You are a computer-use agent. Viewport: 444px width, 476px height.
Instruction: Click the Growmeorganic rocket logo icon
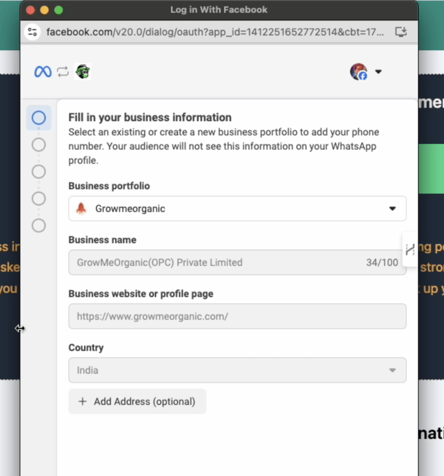pyautogui.click(x=81, y=209)
